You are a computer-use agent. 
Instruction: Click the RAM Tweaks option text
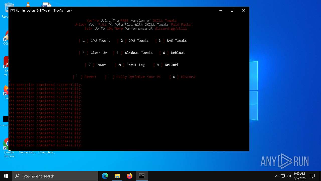177,41
